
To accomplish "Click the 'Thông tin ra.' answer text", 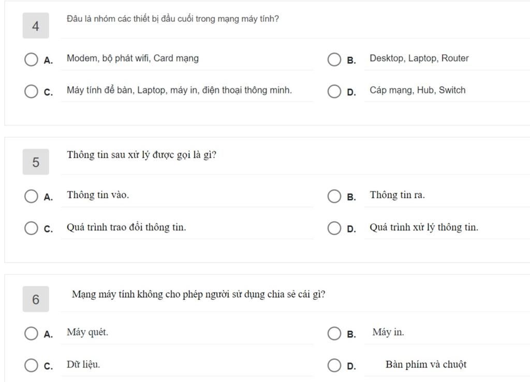I will (397, 195).
